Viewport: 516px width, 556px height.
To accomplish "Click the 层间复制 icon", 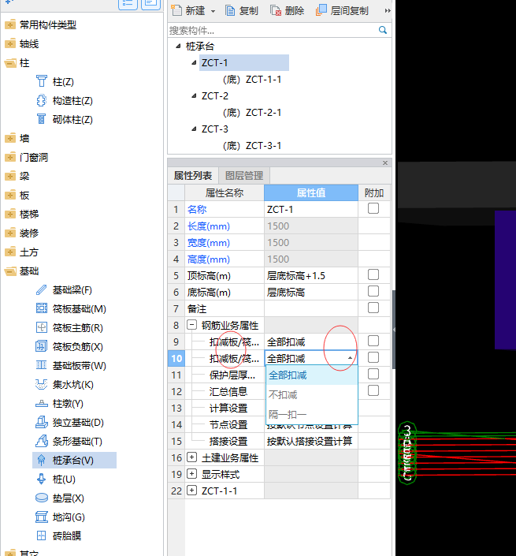I will click(x=321, y=10).
